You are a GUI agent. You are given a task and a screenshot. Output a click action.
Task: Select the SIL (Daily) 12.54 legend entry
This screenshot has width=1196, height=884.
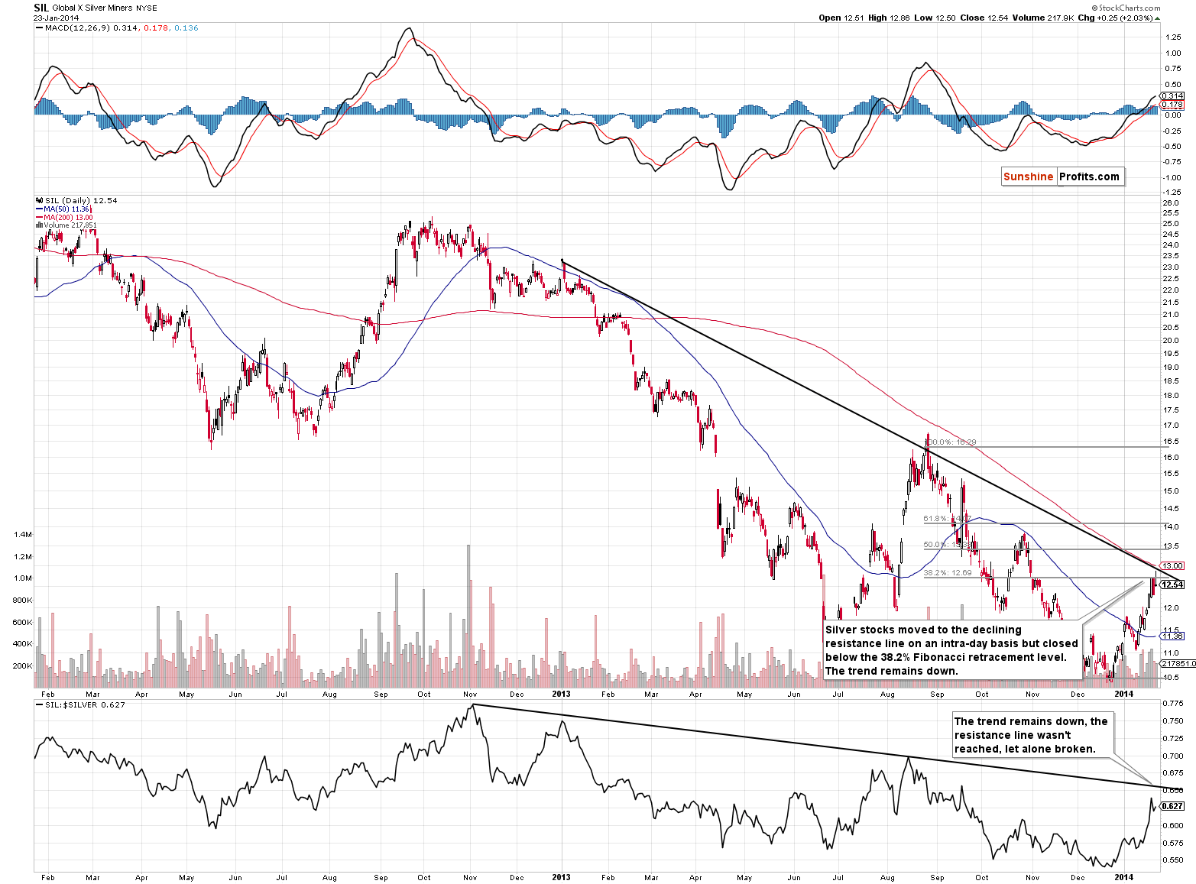76,200
